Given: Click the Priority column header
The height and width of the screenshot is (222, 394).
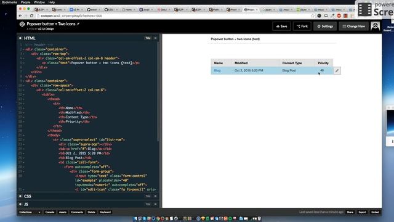Looking at the screenshot, I should [x=323, y=63].
